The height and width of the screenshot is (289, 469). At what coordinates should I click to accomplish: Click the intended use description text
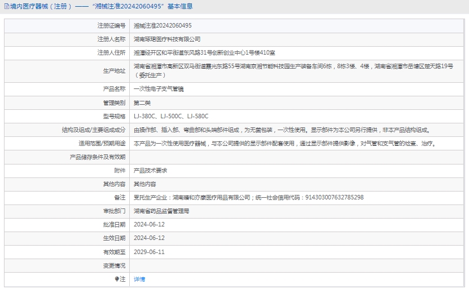pos(284,144)
